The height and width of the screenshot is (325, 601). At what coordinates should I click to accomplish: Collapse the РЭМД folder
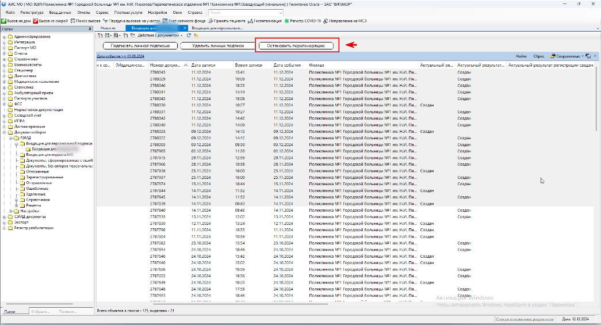click(11, 138)
